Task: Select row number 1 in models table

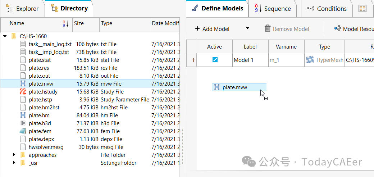Action: (192, 60)
